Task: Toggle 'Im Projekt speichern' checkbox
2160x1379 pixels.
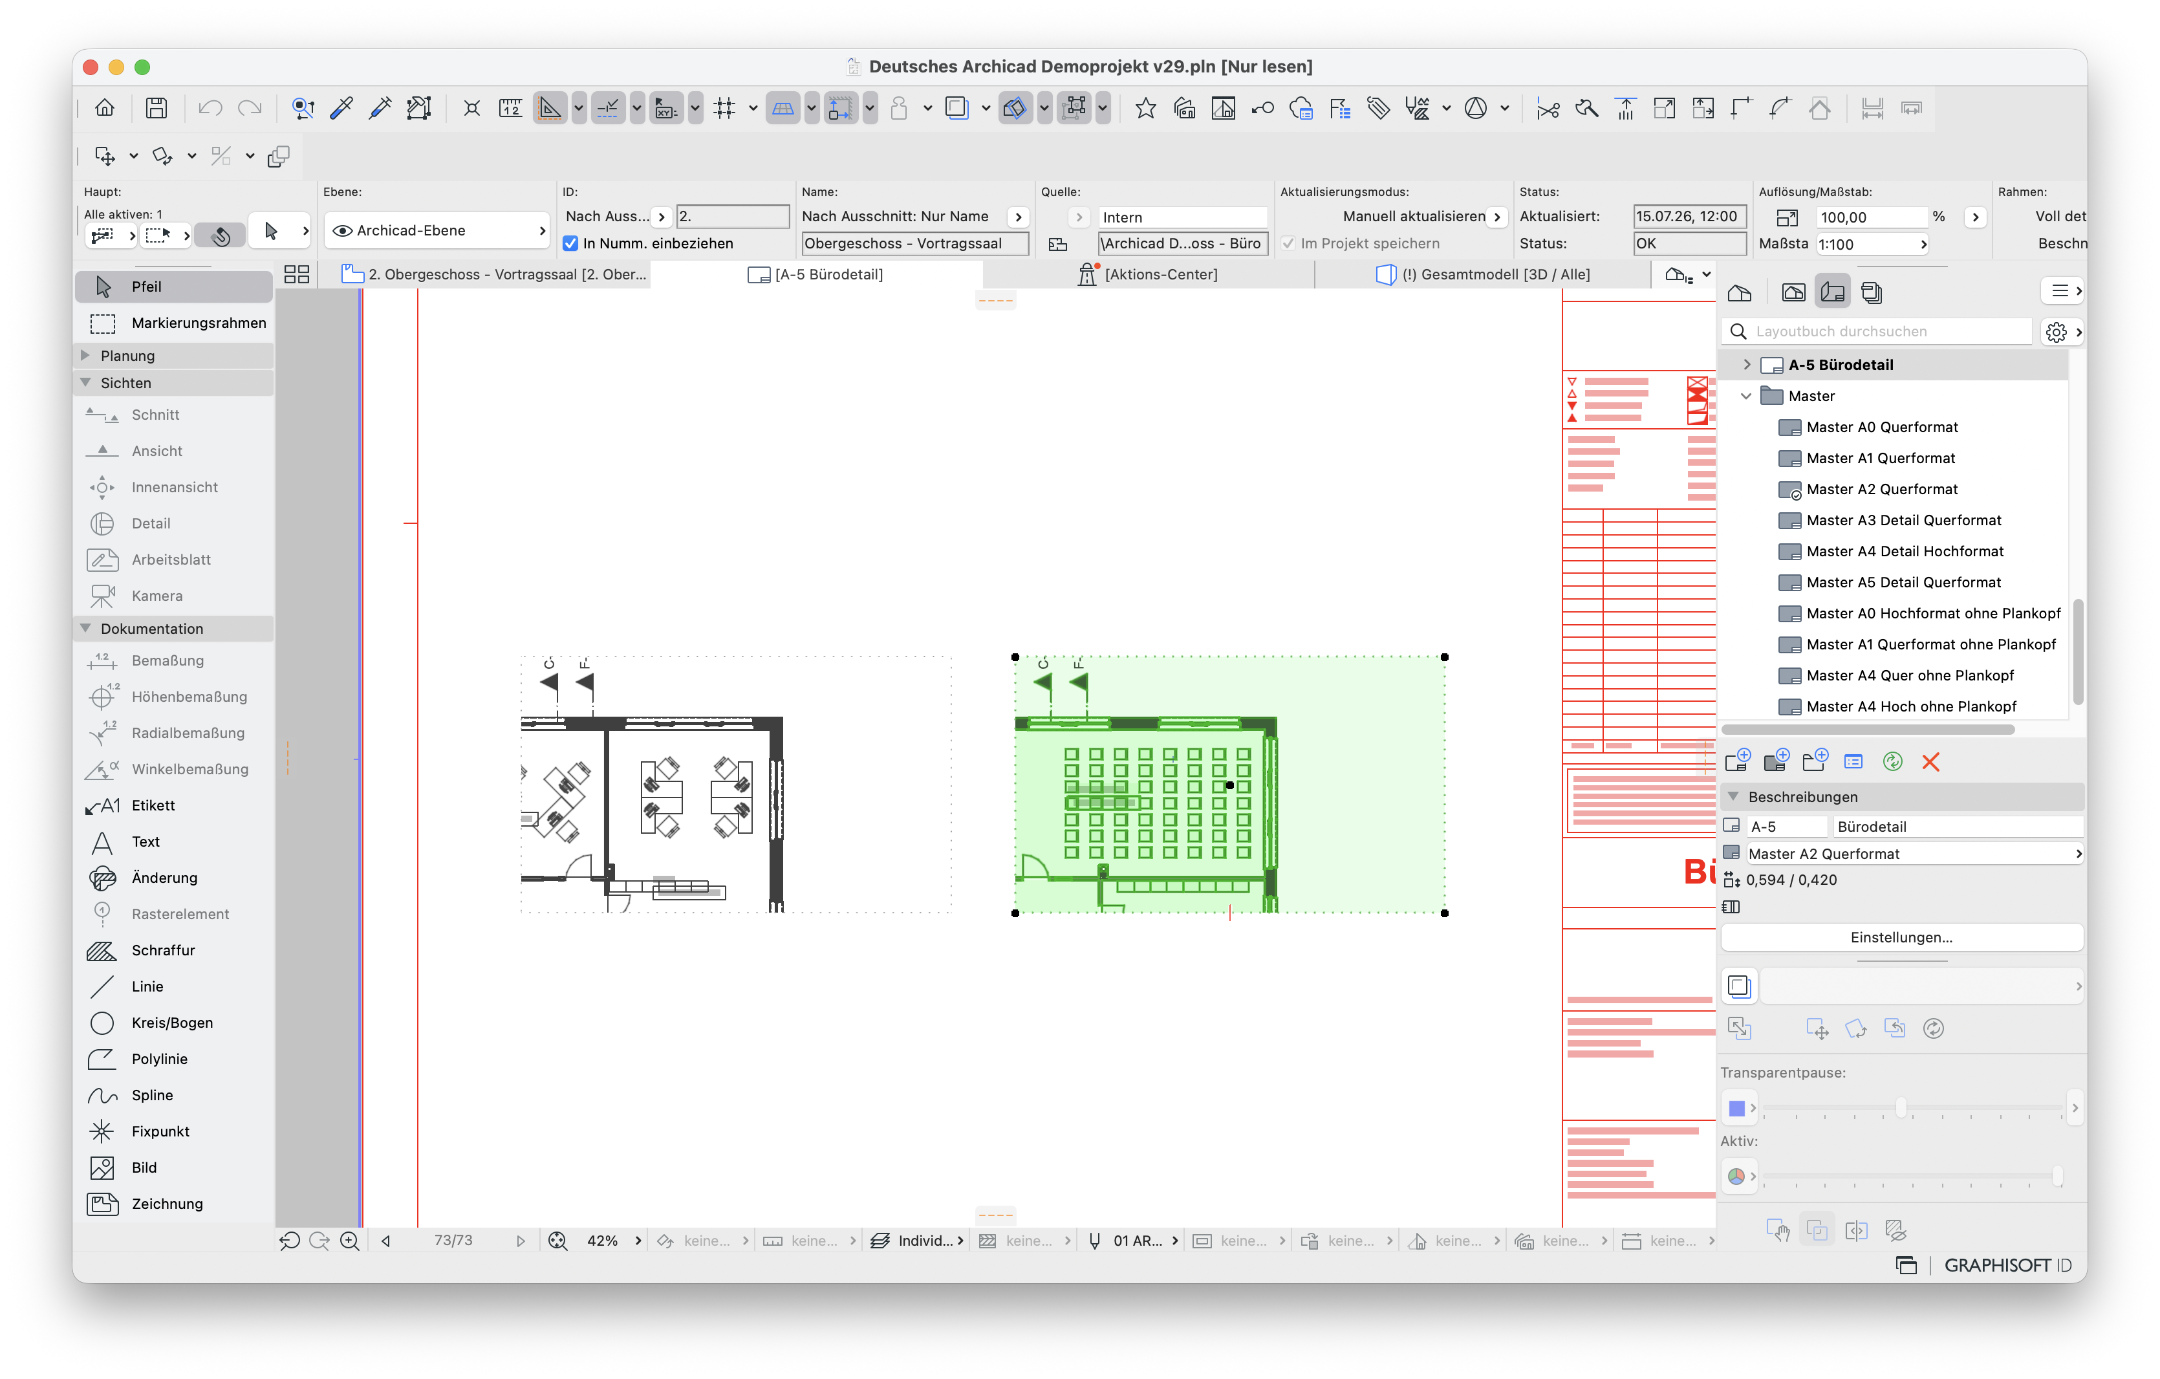Action: click(x=1288, y=243)
